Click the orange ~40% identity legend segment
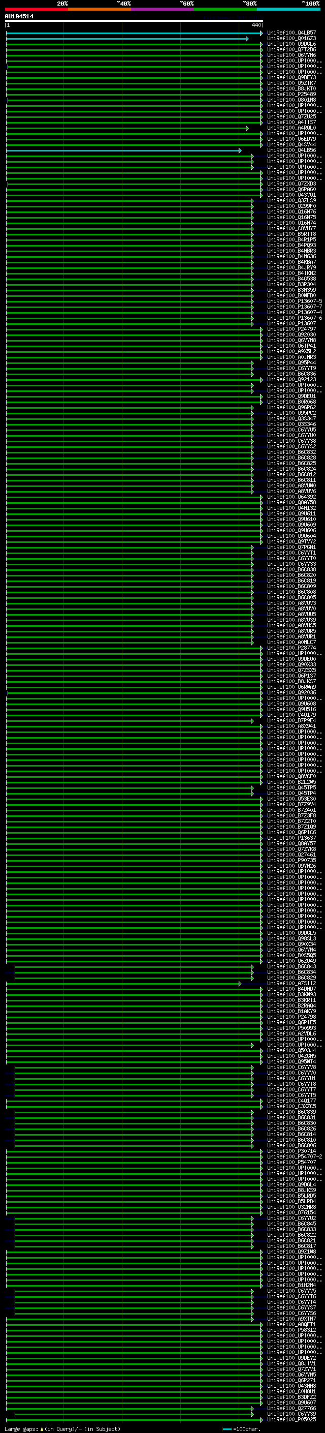325x1433 pixels. point(100,9)
